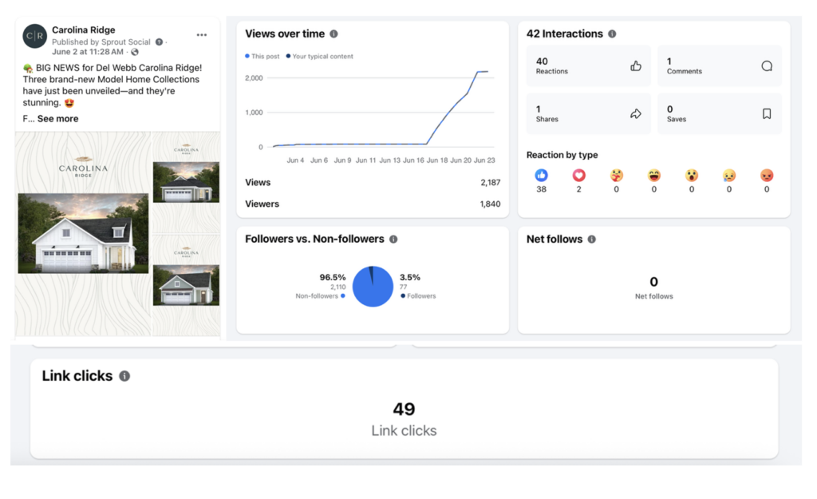Open the large white model home image

pos(83,233)
